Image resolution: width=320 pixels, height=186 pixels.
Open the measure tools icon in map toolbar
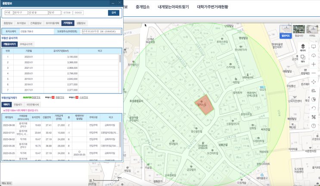pos(314,117)
